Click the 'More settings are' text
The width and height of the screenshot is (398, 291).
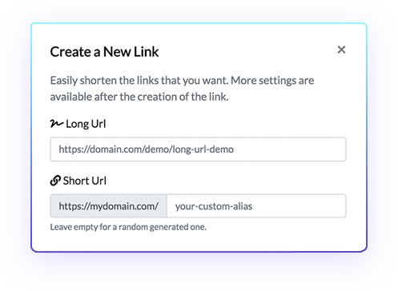pos(272,81)
